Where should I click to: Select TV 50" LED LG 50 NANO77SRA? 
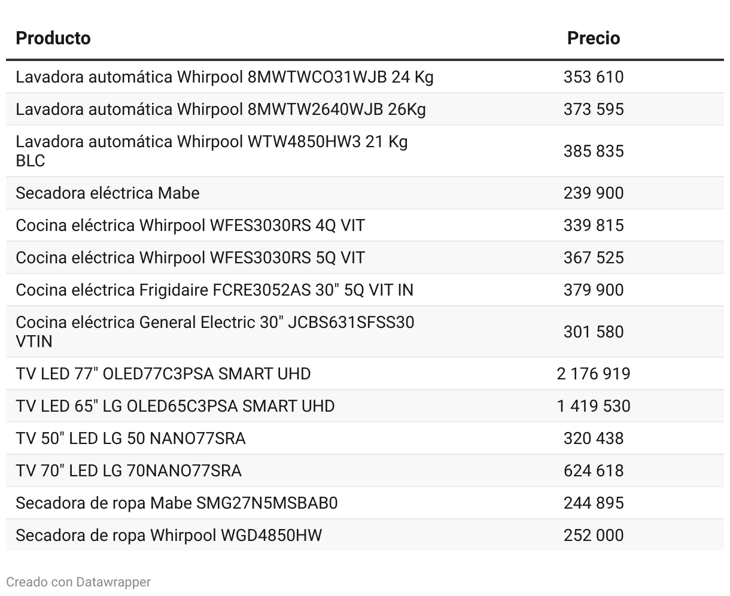[130, 439]
